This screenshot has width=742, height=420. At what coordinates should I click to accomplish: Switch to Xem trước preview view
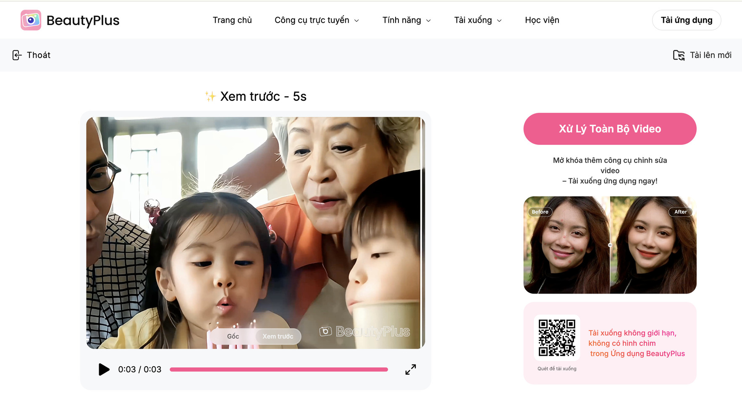pos(278,336)
